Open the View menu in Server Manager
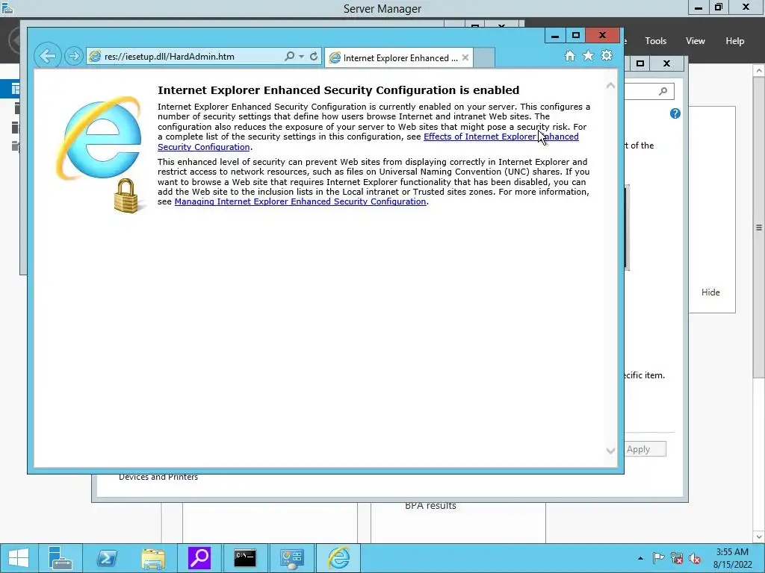 click(x=696, y=41)
